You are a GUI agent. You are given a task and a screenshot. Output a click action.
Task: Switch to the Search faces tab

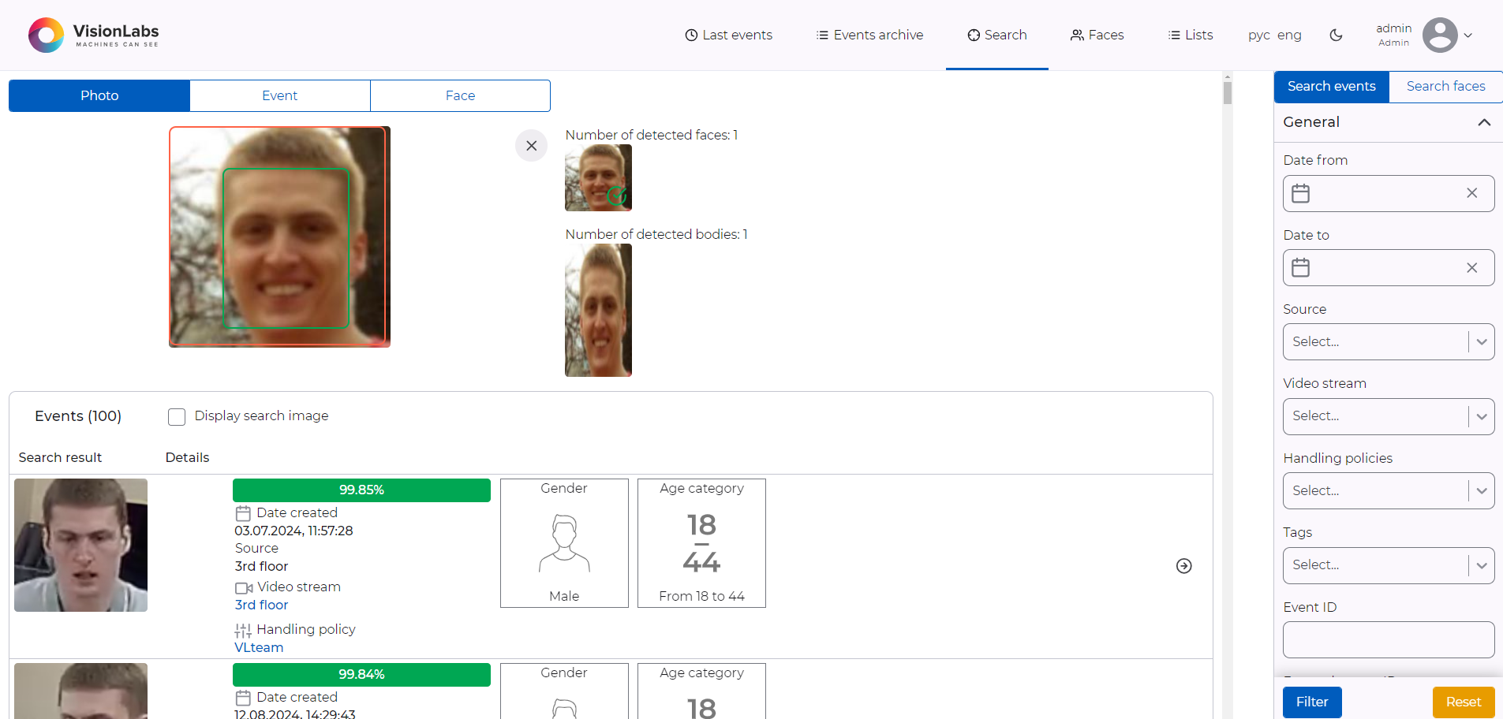pos(1445,87)
